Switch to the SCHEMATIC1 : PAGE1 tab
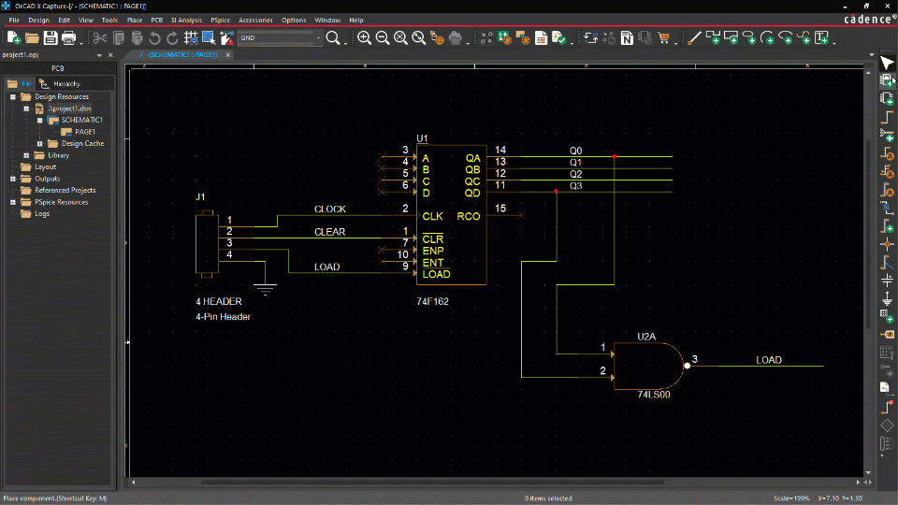This screenshot has width=898, height=505. 180,55
